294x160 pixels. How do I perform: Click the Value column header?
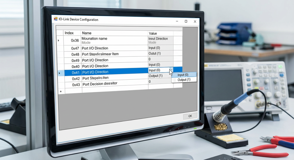click(x=153, y=33)
